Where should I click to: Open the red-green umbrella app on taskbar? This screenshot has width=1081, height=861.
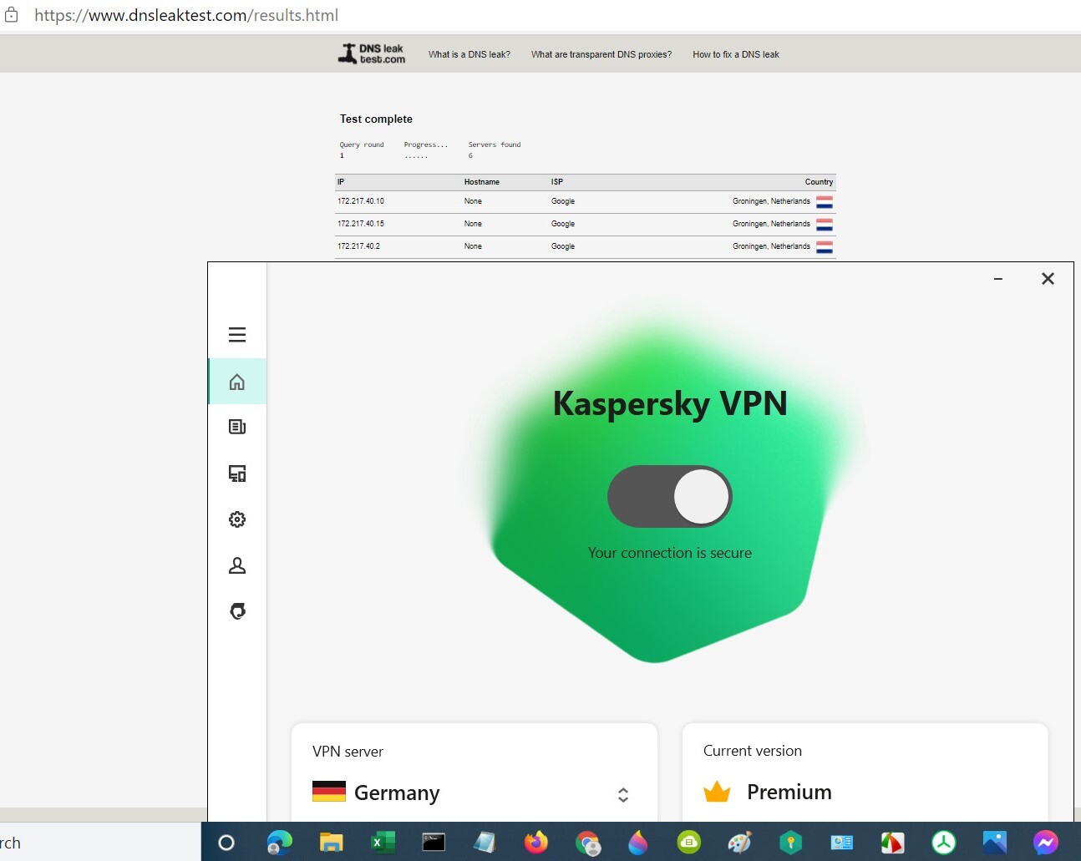(x=892, y=843)
